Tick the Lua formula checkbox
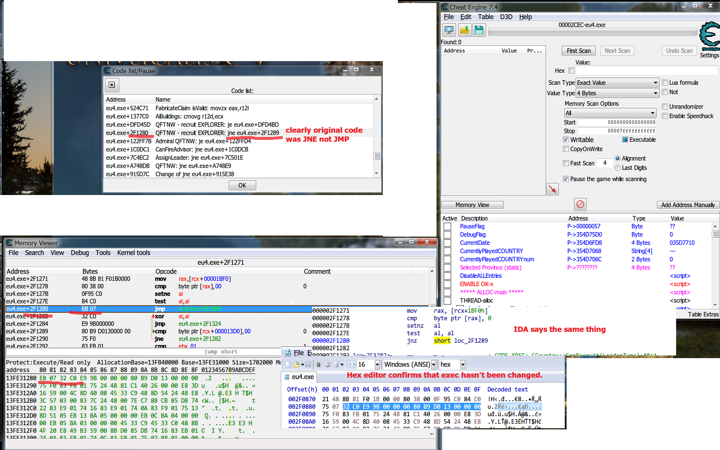This screenshot has height=450, width=720. [665, 82]
